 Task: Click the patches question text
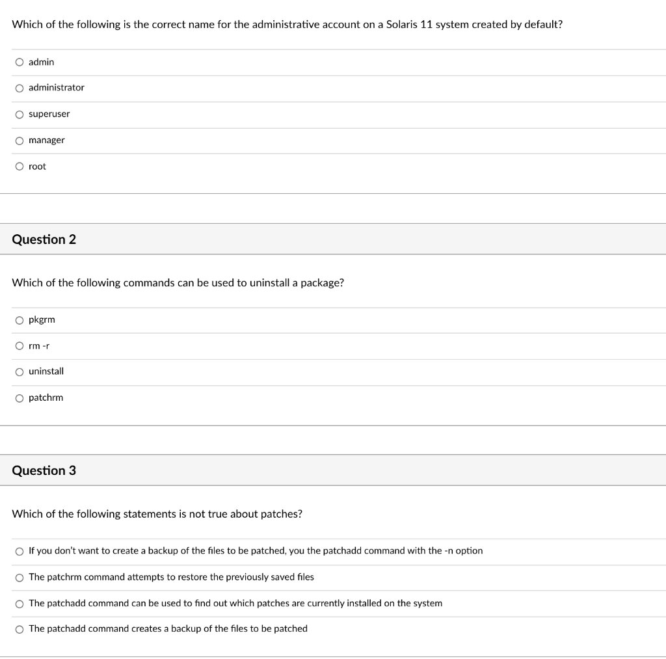tap(156, 513)
